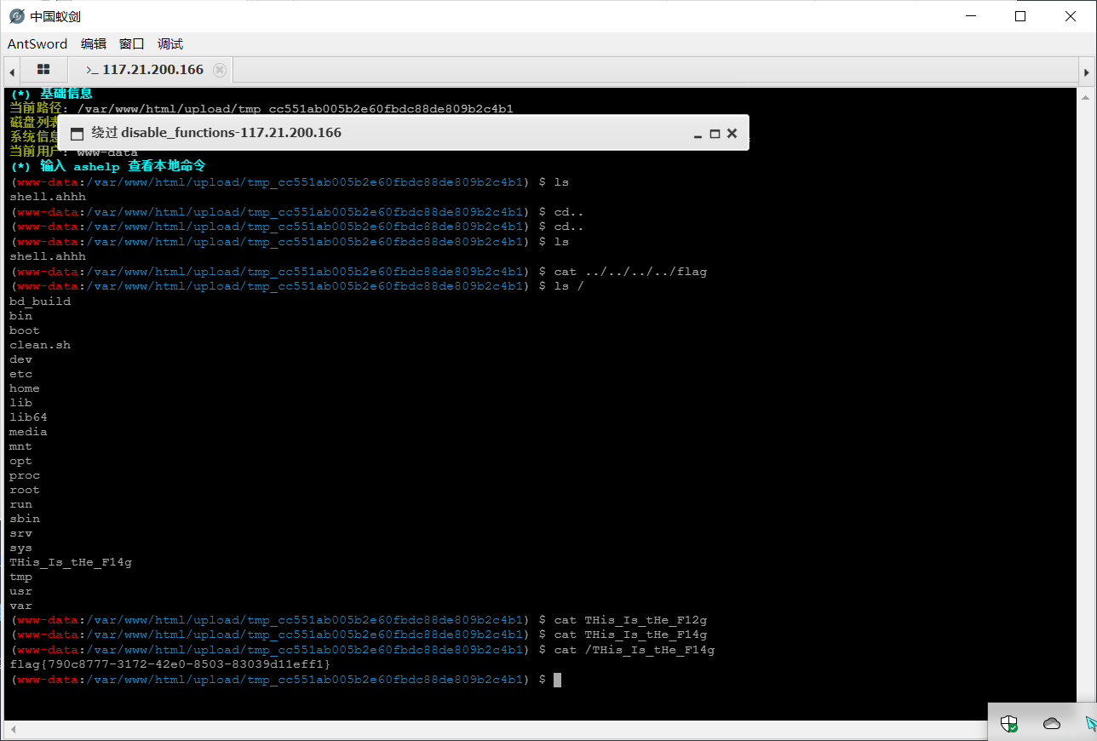Click sbin in the directory listing
Image resolution: width=1097 pixels, height=741 pixels.
coord(25,519)
